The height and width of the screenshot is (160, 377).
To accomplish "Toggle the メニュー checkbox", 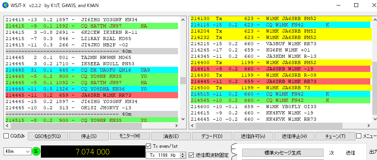I will (x=359, y=136).
